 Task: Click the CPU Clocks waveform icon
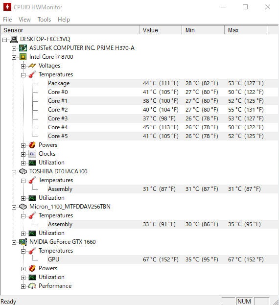32,154
